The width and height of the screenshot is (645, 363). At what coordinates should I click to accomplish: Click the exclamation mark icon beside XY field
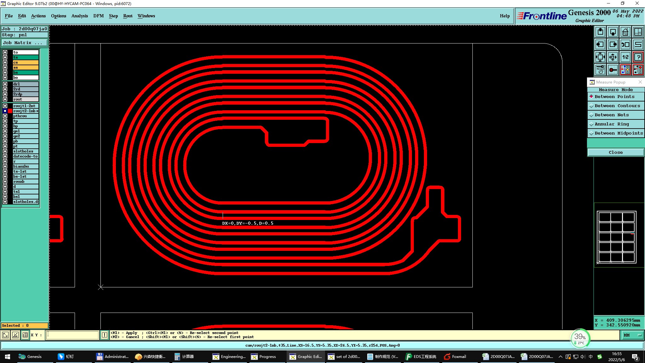click(105, 335)
